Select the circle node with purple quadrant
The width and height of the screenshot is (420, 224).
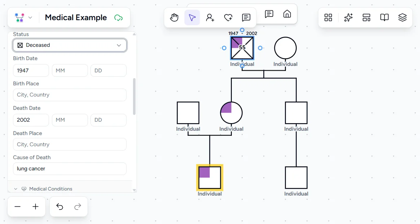231,113
